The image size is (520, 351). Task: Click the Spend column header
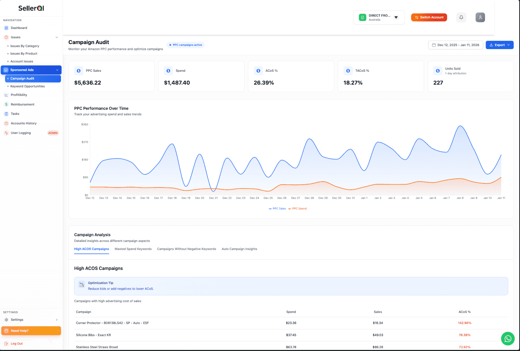(291, 312)
